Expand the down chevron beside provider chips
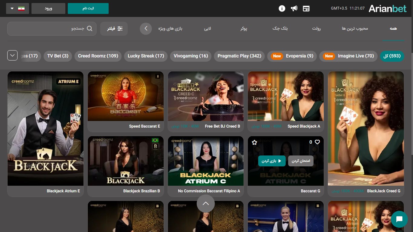 click(x=12, y=55)
